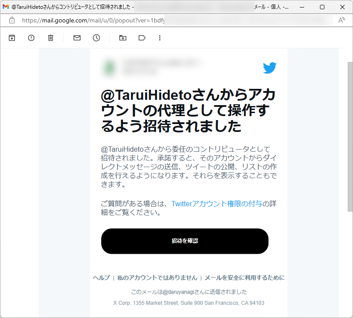The height and width of the screenshot is (318, 353).
Task: Snooze the email with the clock icon
Action: coord(96,38)
